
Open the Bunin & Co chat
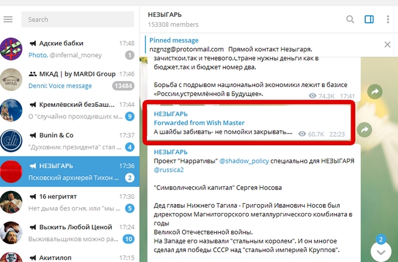(70, 141)
